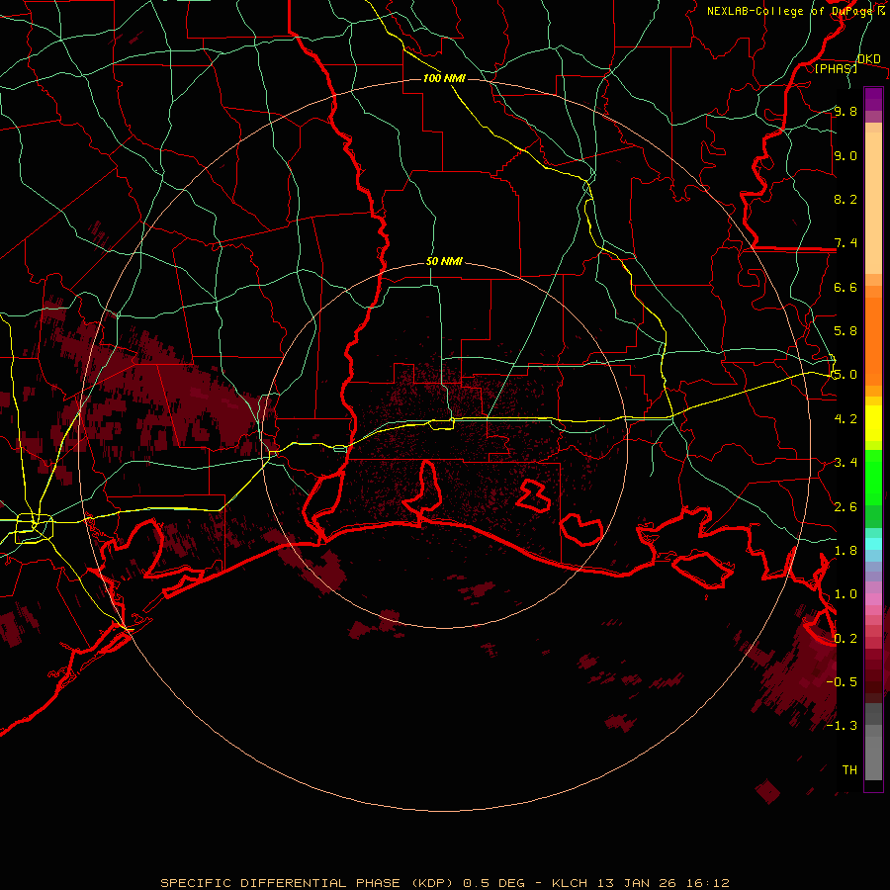Click the orange segment of the color bar

(x=873, y=340)
